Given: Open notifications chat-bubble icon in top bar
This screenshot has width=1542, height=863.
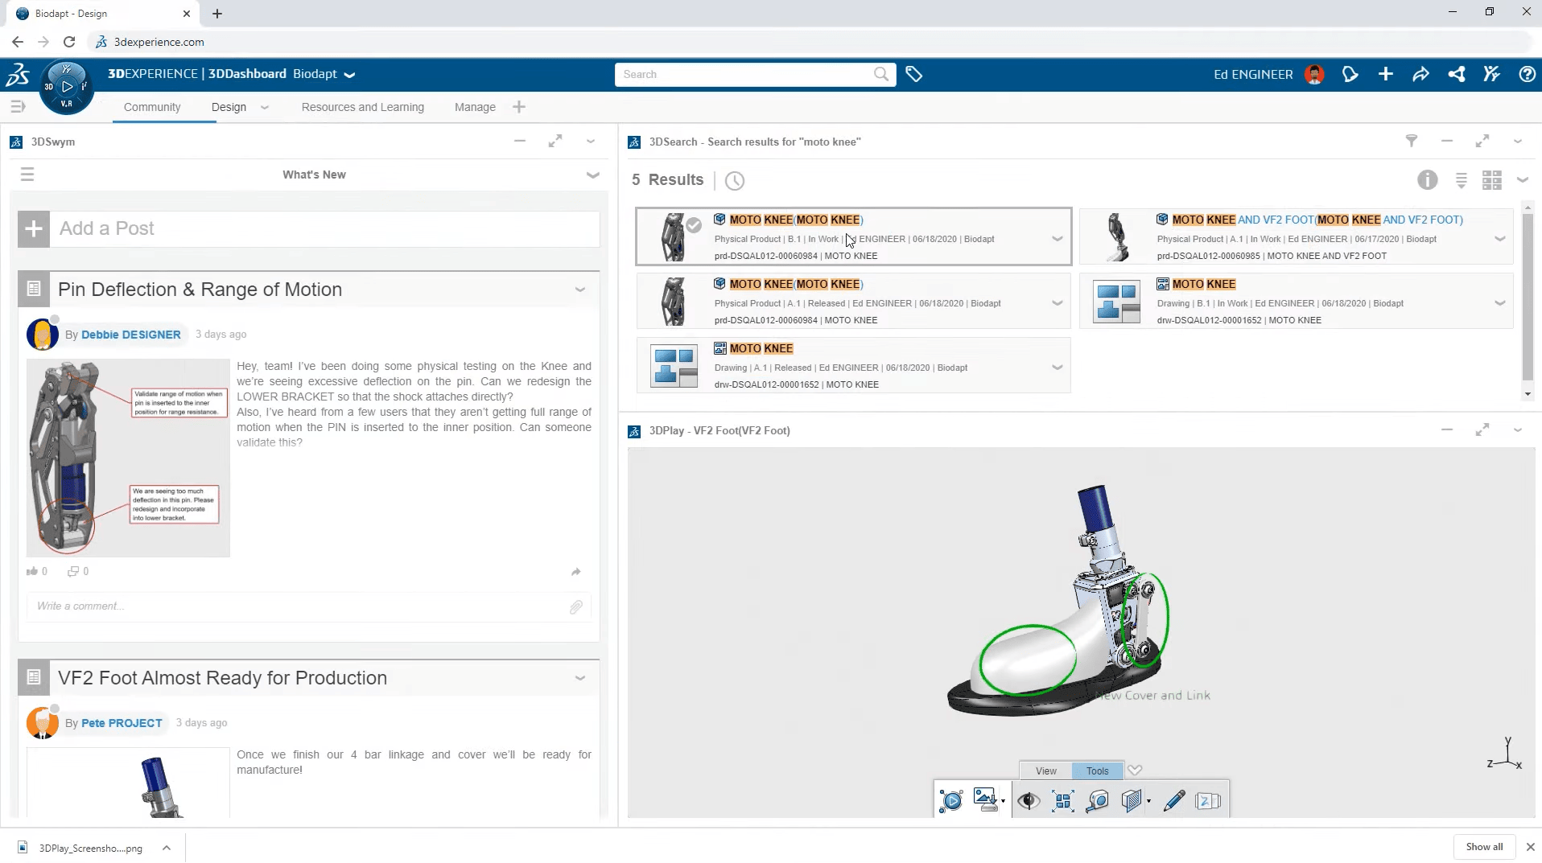Looking at the screenshot, I should [1350, 74].
